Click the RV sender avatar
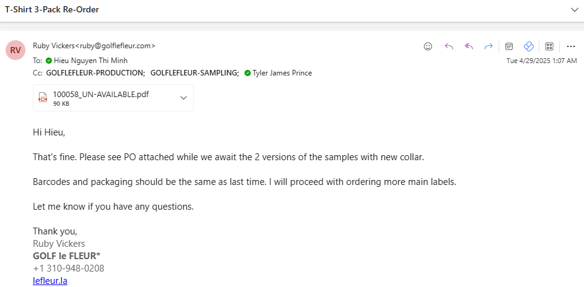This screenshot has width=584, height=287. [x=15, y=50]
